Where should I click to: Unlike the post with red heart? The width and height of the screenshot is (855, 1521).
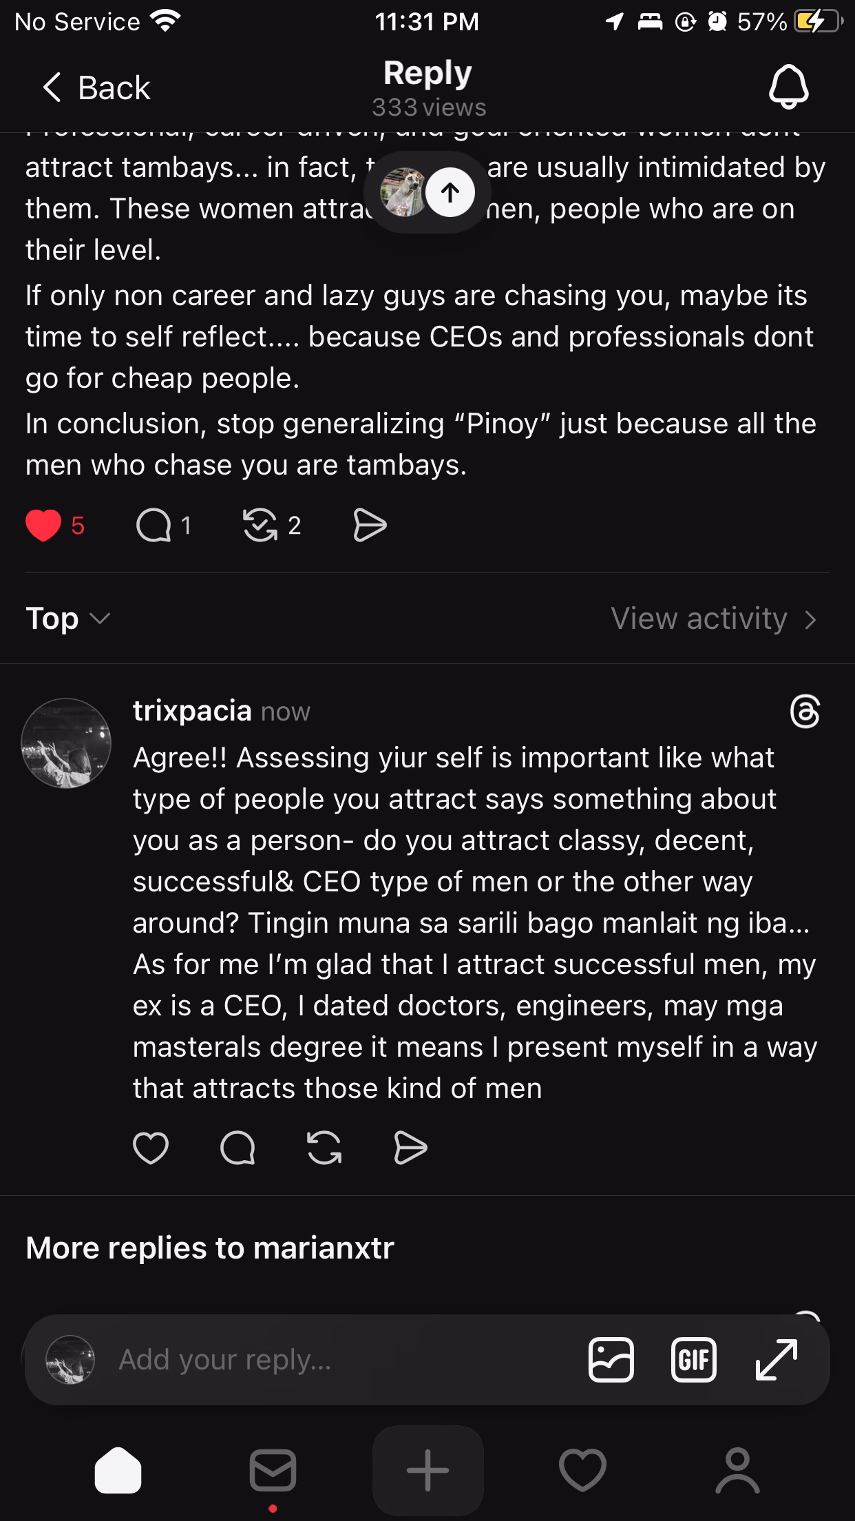click(x=43, y=526)
